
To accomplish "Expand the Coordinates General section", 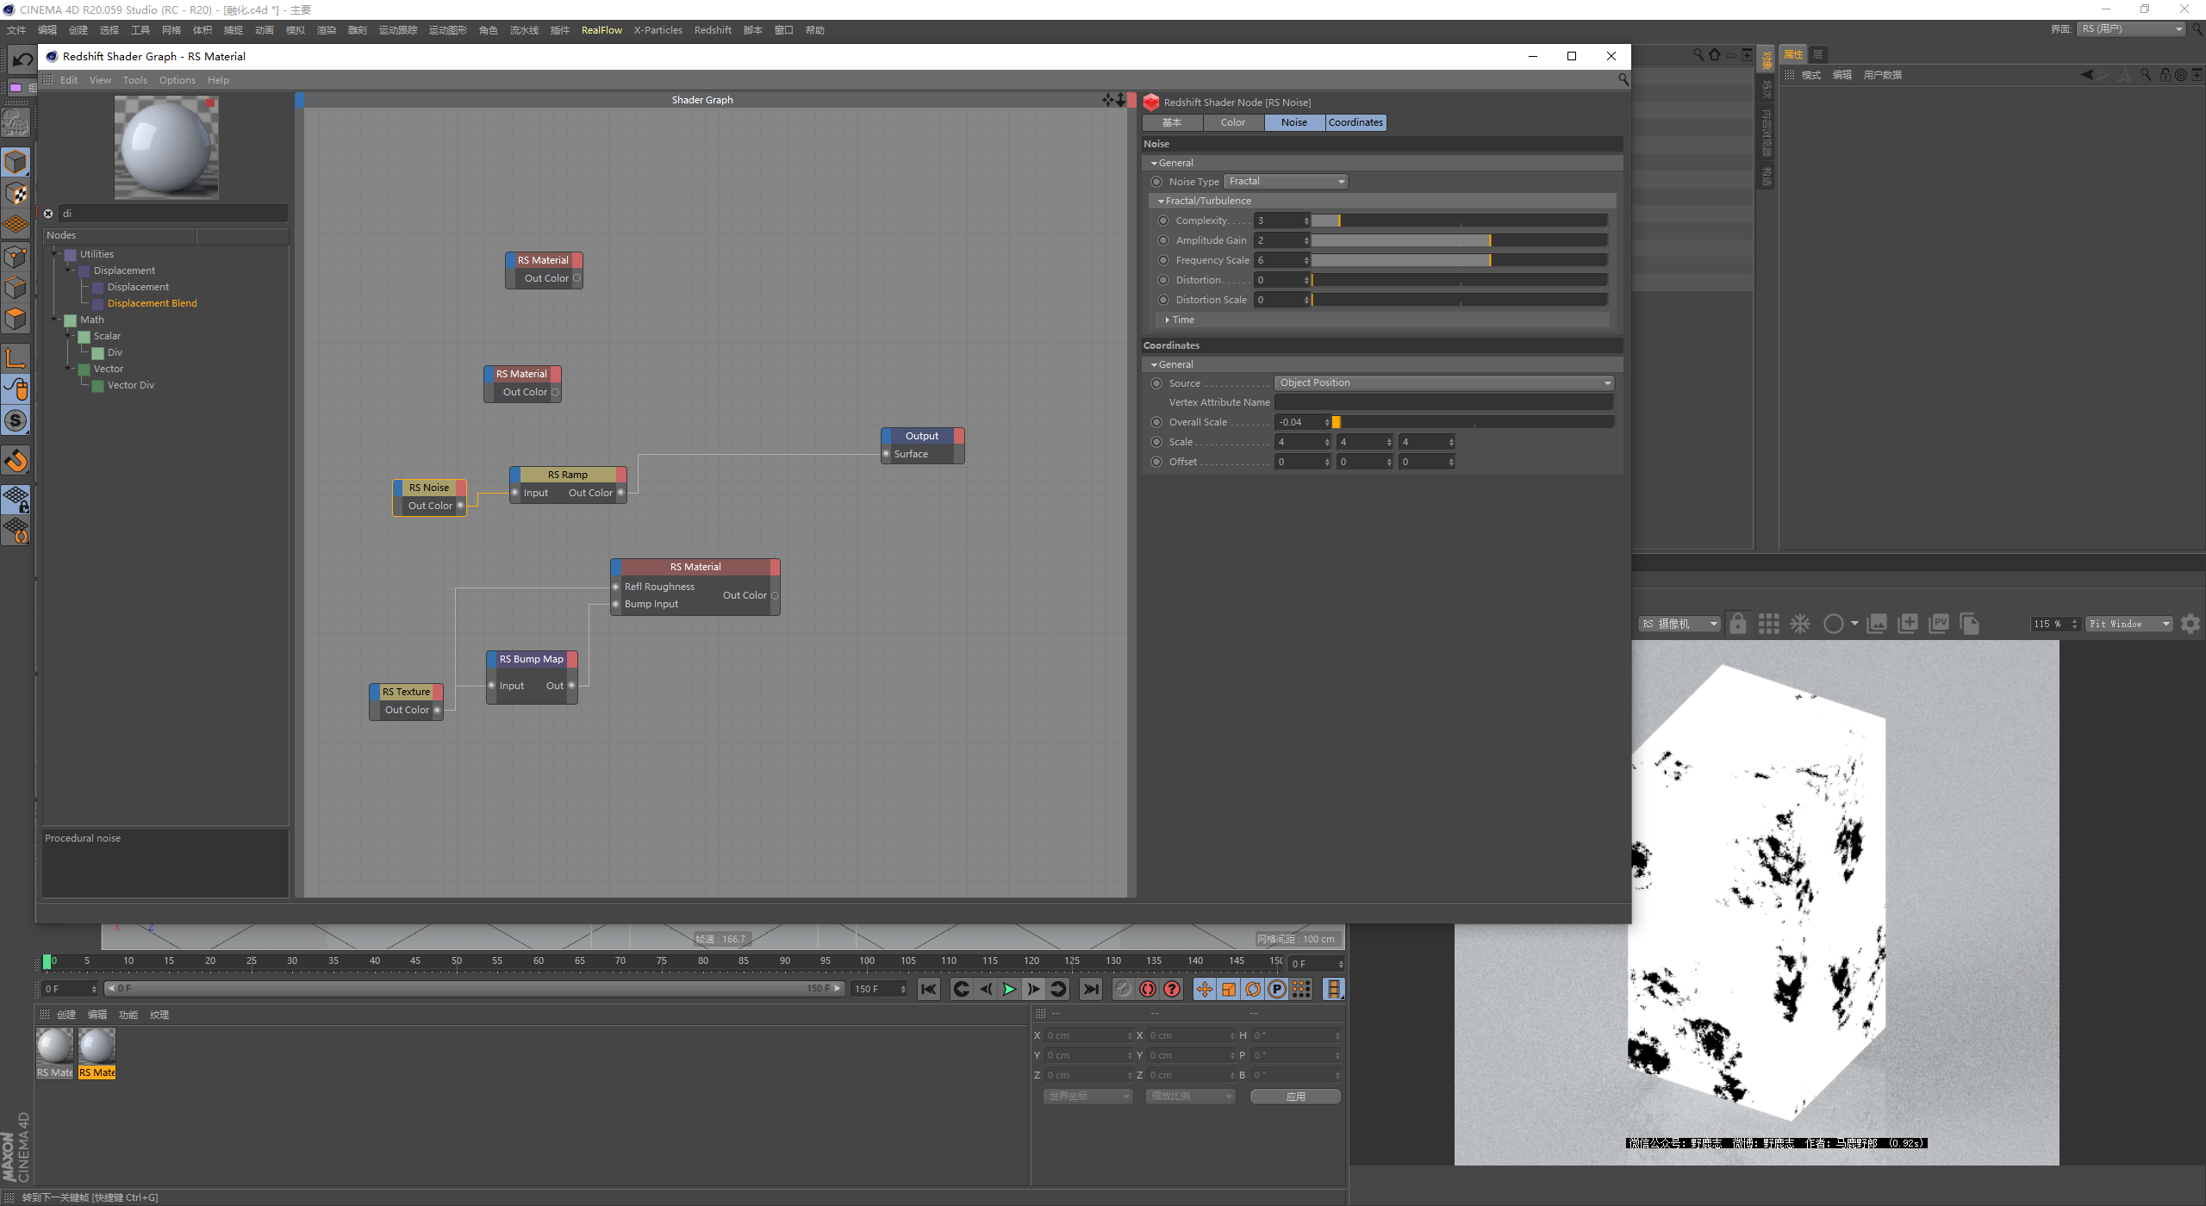I will click(x=1157, y=363).
